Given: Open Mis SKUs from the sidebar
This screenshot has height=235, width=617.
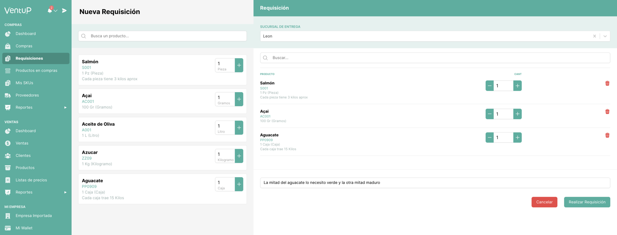Looking at the screenshot, I should coord(24,83).
